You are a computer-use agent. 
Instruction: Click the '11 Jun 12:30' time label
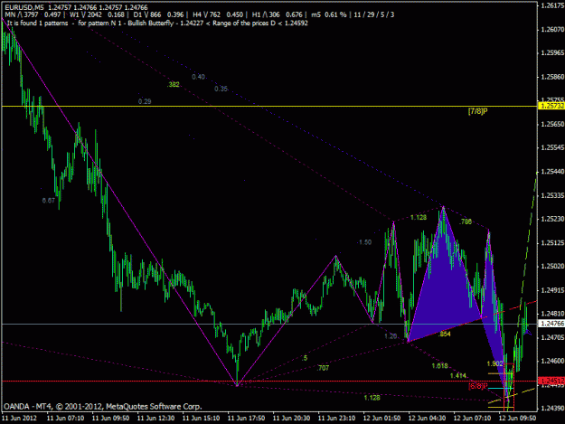(156, 419)
